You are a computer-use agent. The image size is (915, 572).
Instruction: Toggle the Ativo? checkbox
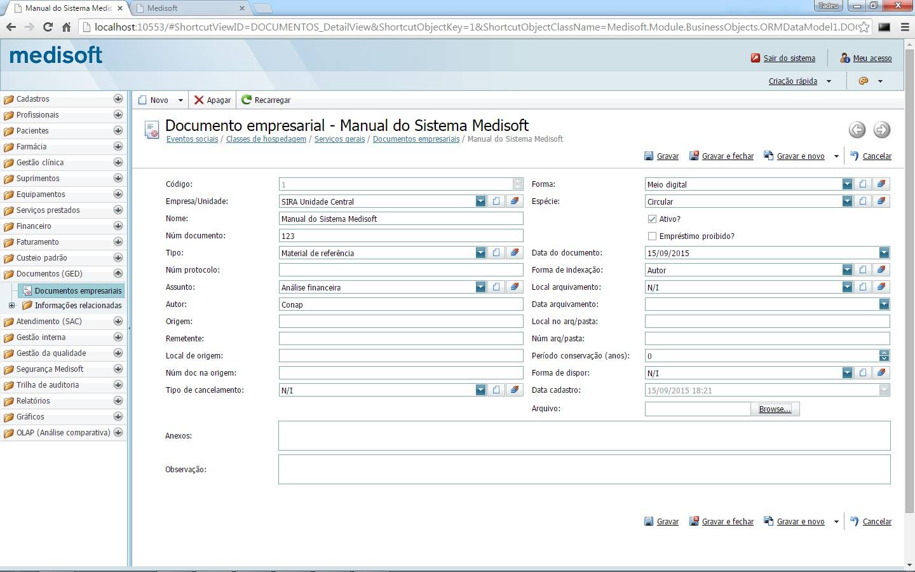pos(652,219)
